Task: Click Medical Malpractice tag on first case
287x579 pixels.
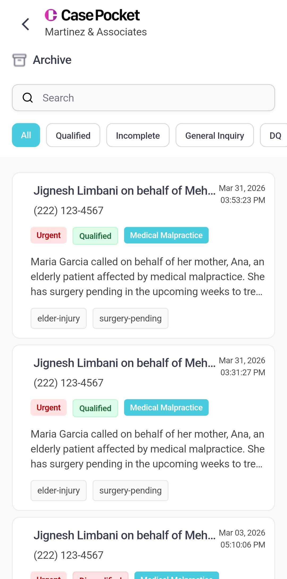Action: pyautogui.click(x=166, y=235)
